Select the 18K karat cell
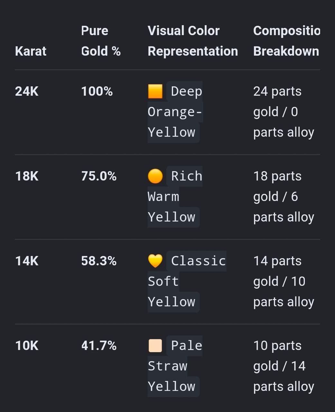Screen dimensions: 335x412 (27, 176)
